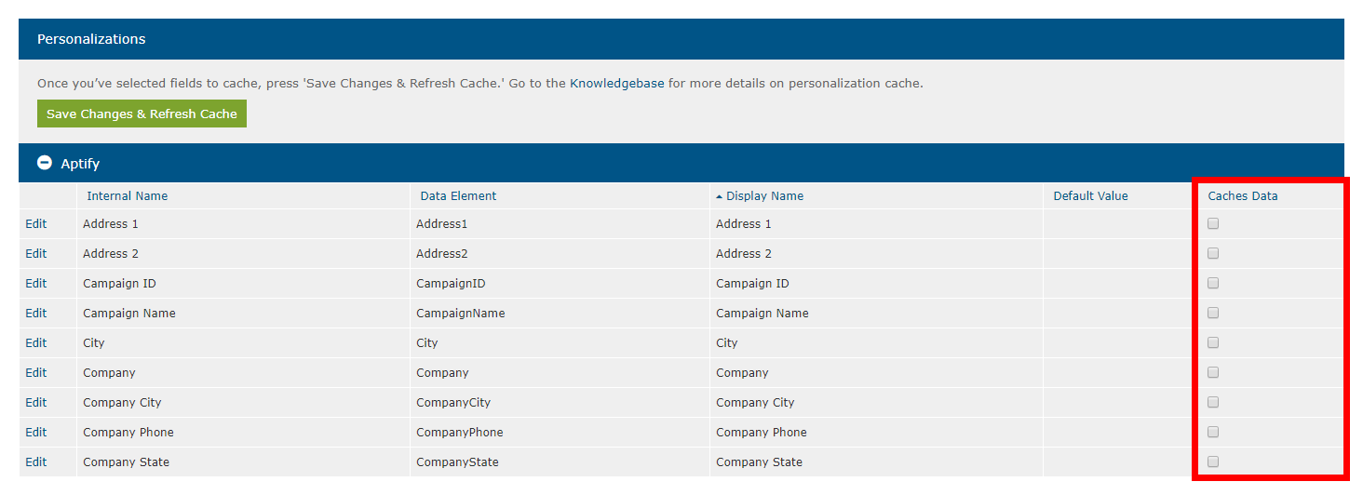Screen dimensions: 1363x495
Task: Sort by Data Element column
Action: pyautogui.click(x=458, y=195)
